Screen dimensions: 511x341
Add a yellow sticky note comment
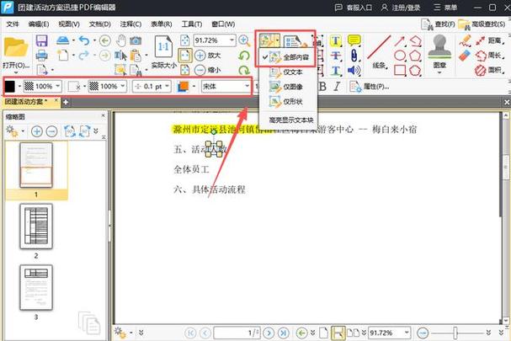coord(354,40)
